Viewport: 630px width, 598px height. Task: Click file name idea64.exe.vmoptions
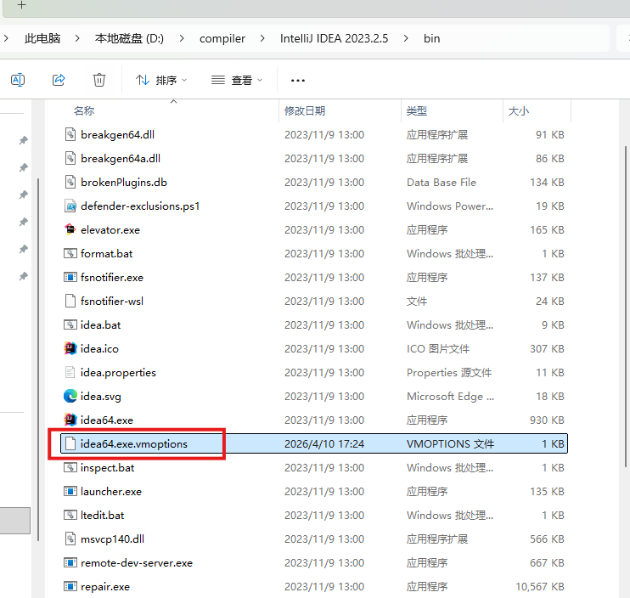click(134, 444)
